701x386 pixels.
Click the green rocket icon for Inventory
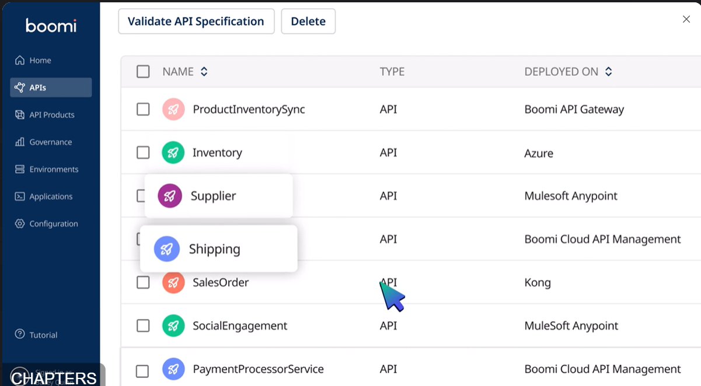coord(173,153)
